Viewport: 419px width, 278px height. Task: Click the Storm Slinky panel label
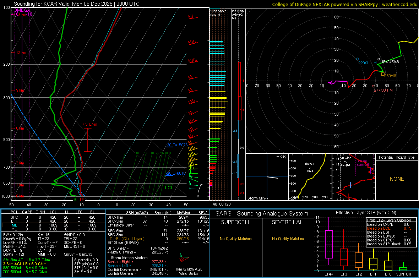coord(257,198)
